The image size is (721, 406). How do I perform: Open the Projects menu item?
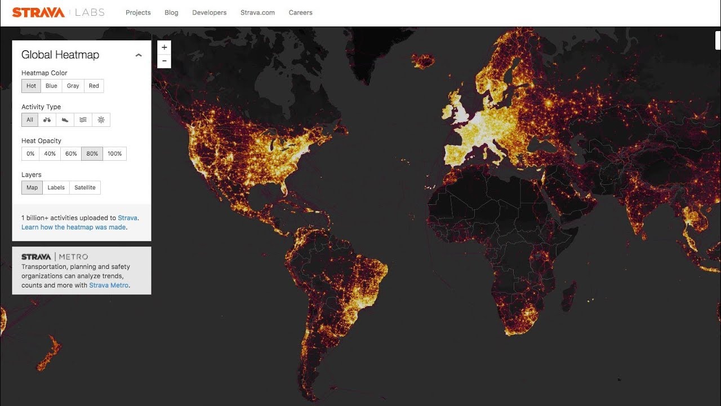pyautogui.click(x=138, y=12)
